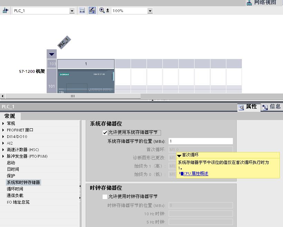The height and width of the screenshot is (227, 283).
Task: Click the go-to-network-view device icon
Action: [6, 10]
